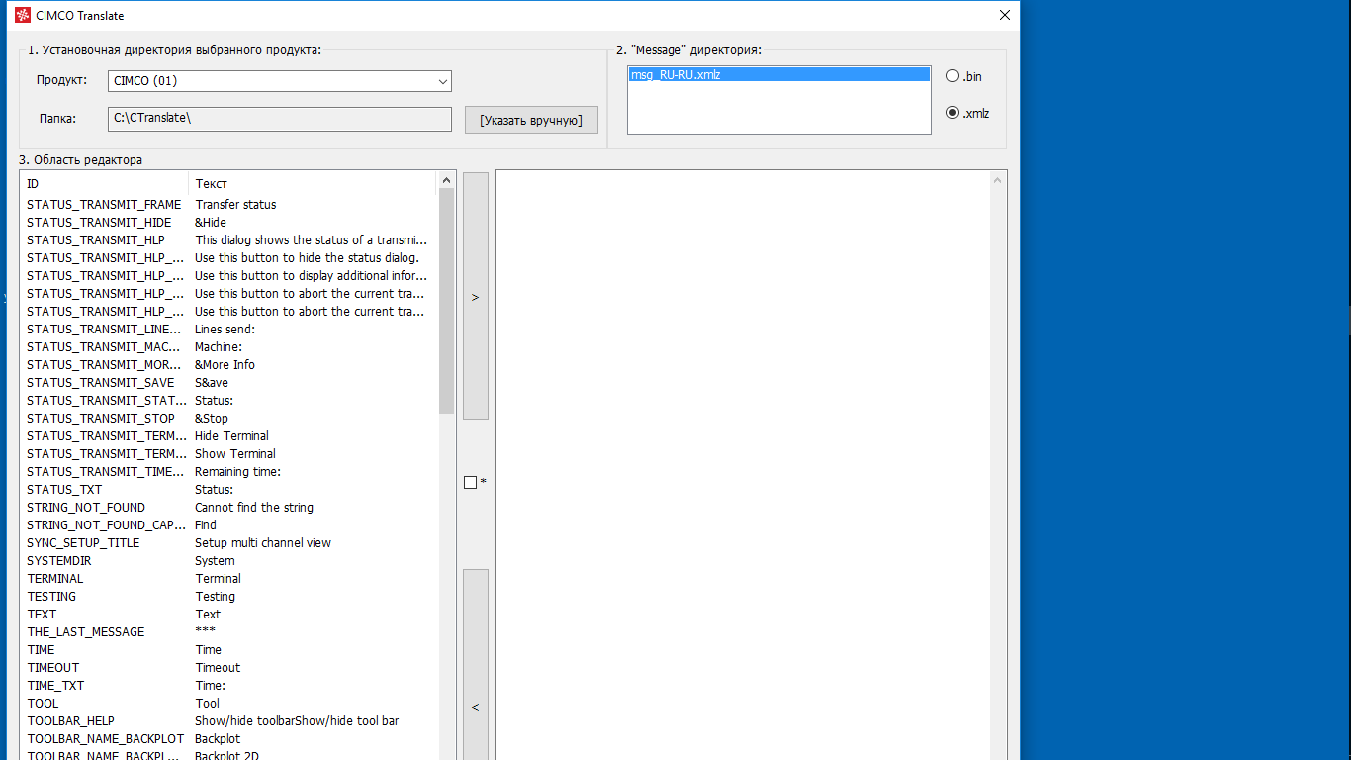Choose the .xmlz radio button

tap(953, 113)
